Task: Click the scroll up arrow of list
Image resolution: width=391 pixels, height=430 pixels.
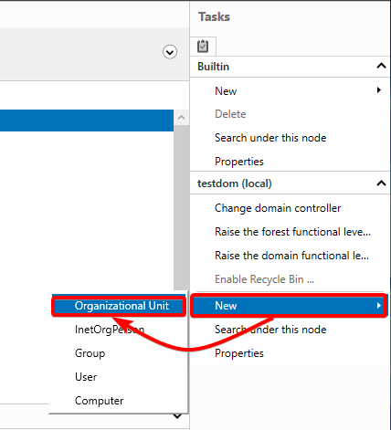Action: click(x=181, y=118)
